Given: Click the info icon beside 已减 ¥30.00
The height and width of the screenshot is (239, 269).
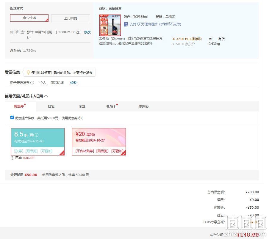Looking at the screenshot, I should (12, 158).
